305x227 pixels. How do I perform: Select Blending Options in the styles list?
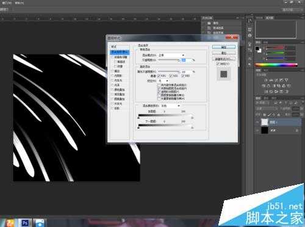(120, 52)
